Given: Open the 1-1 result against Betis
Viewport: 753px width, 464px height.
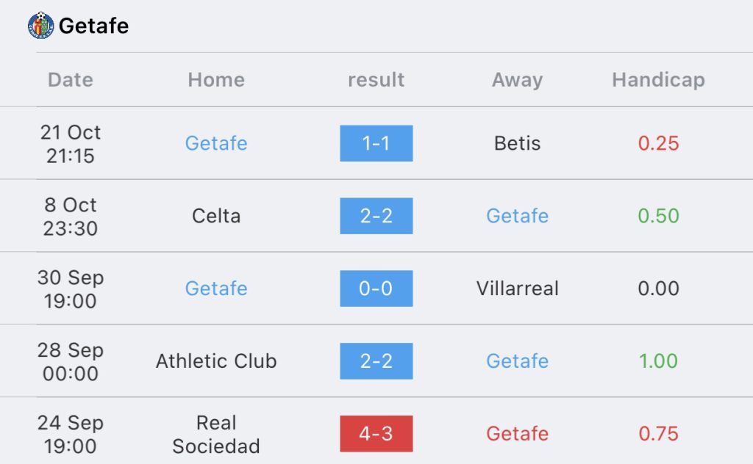Looking at the screenshot, I should pyautogui.click(x=376, y=143).
